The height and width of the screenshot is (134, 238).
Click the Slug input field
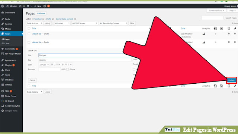tap(85, 60)
